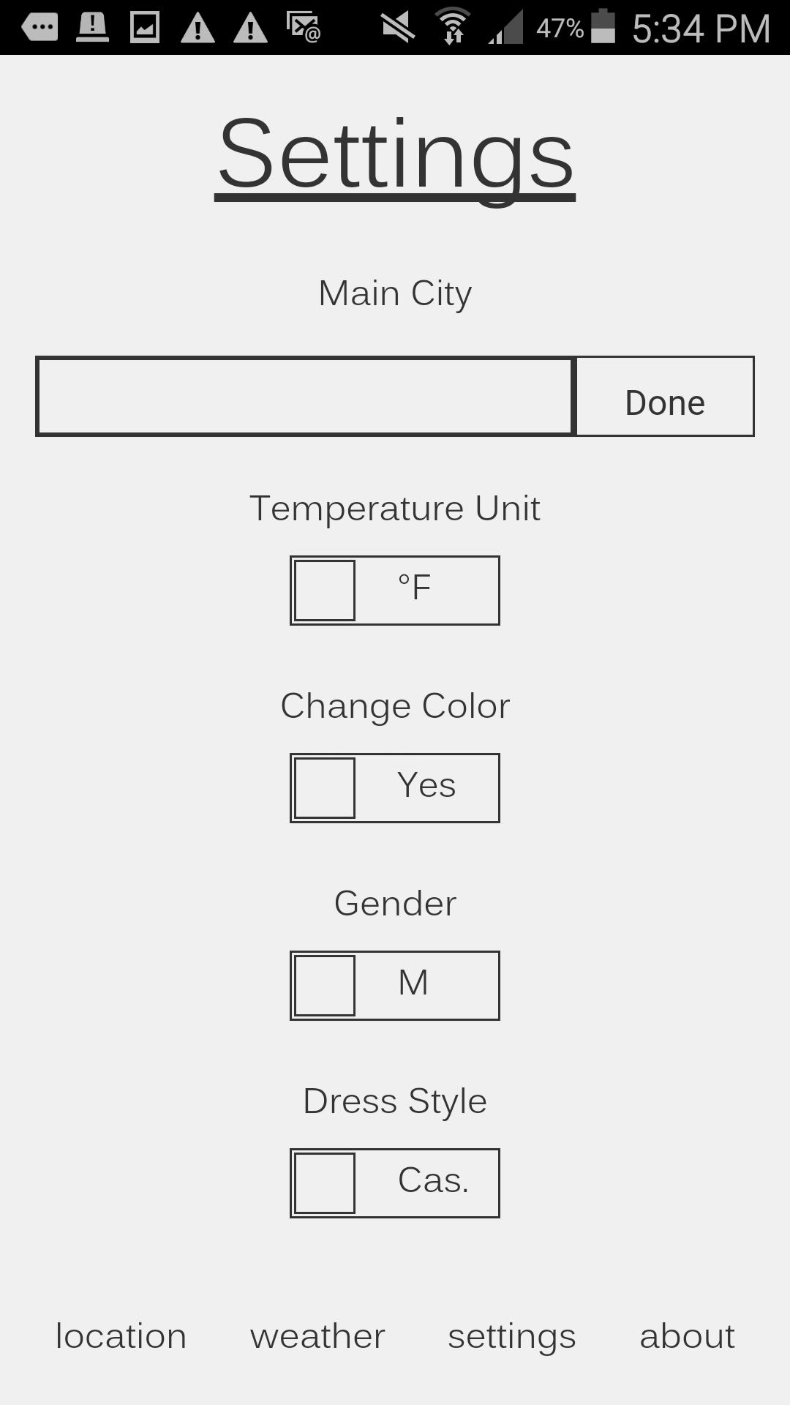Toggle the Change Color Yes switch
This screenshot has height=1405, width=790.
[x=395, y=788]
